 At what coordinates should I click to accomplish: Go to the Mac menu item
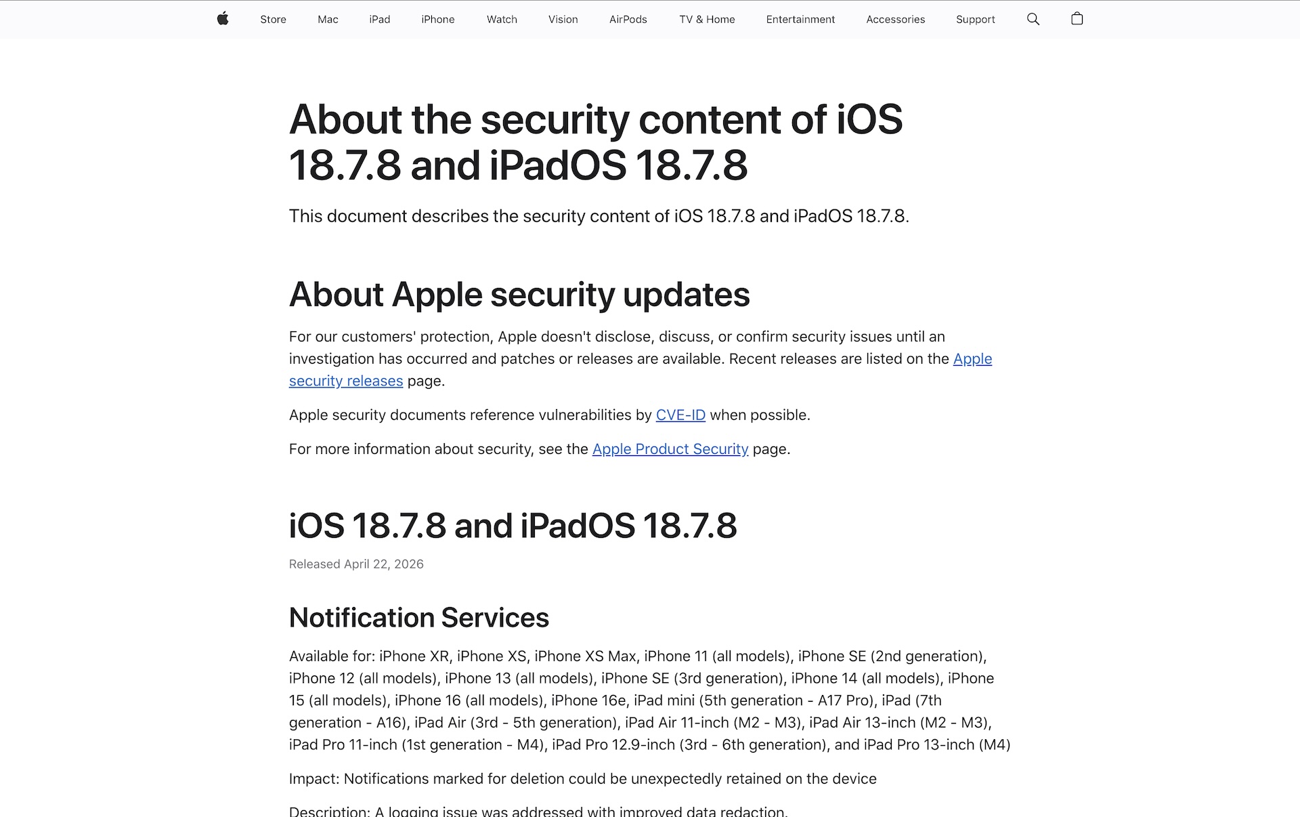[328, 20]
